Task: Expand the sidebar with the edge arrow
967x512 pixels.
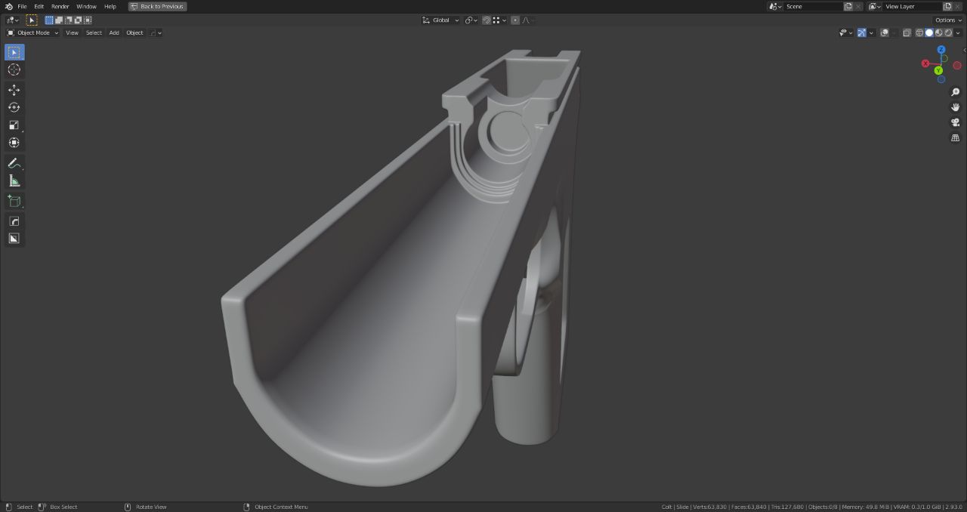Action: point(964,50)
